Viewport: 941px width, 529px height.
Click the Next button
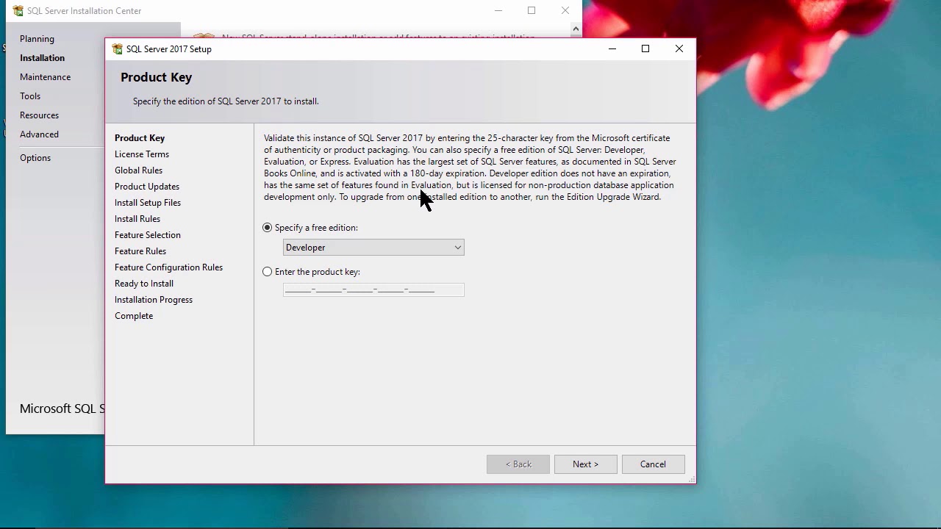pyautogui.click(x=586, y=464)
